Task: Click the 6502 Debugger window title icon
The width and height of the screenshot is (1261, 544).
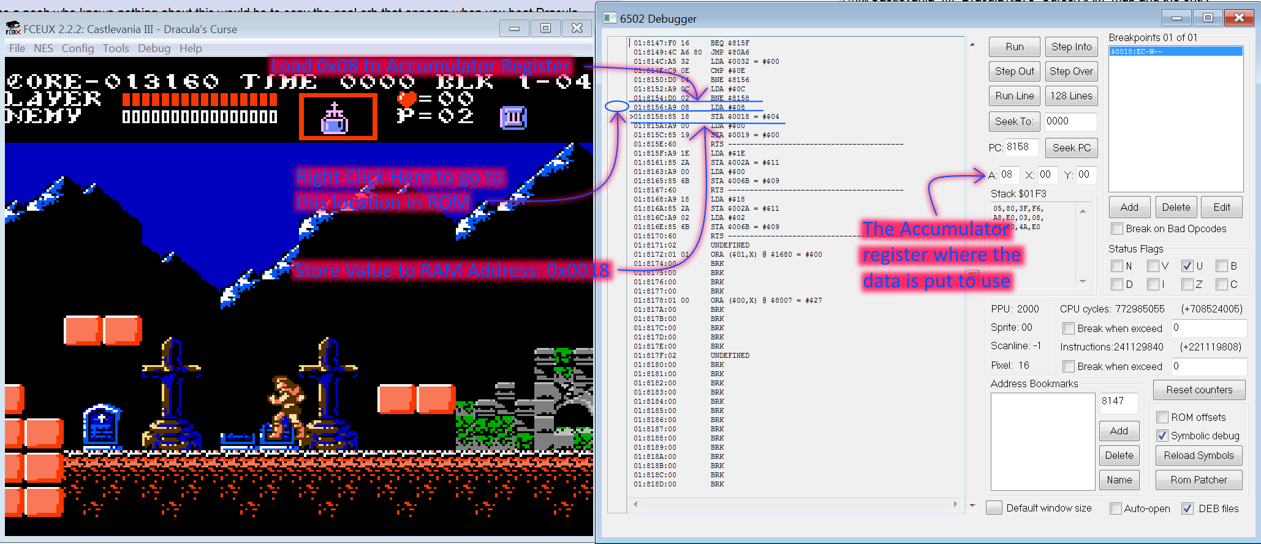Action: (610, 18)
